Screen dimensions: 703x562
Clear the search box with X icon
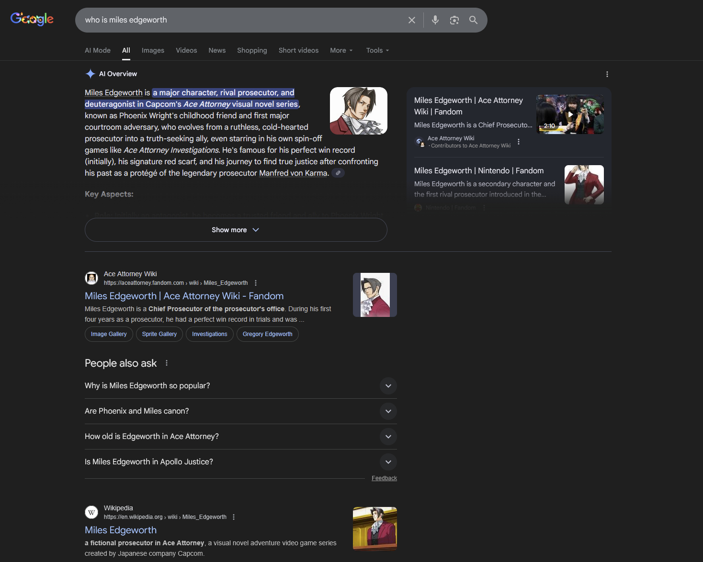click(x=411, y=20)
